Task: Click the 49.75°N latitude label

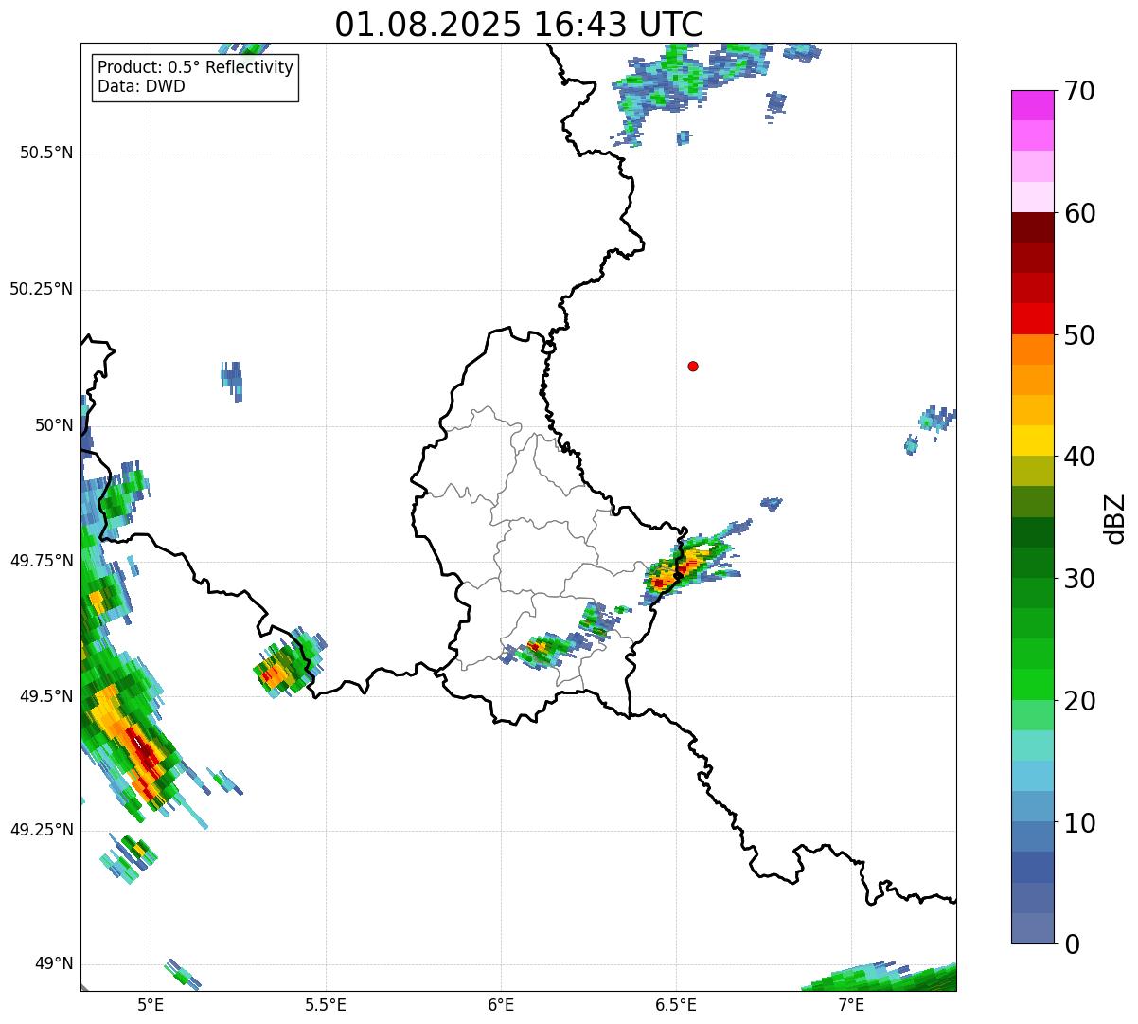Action: pos(42,561)
